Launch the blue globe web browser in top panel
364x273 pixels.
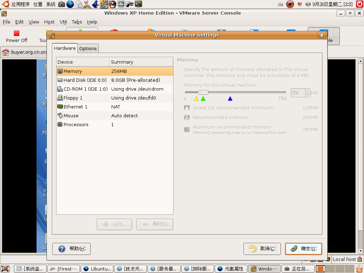pyautogui.click(x=70, y=4)
